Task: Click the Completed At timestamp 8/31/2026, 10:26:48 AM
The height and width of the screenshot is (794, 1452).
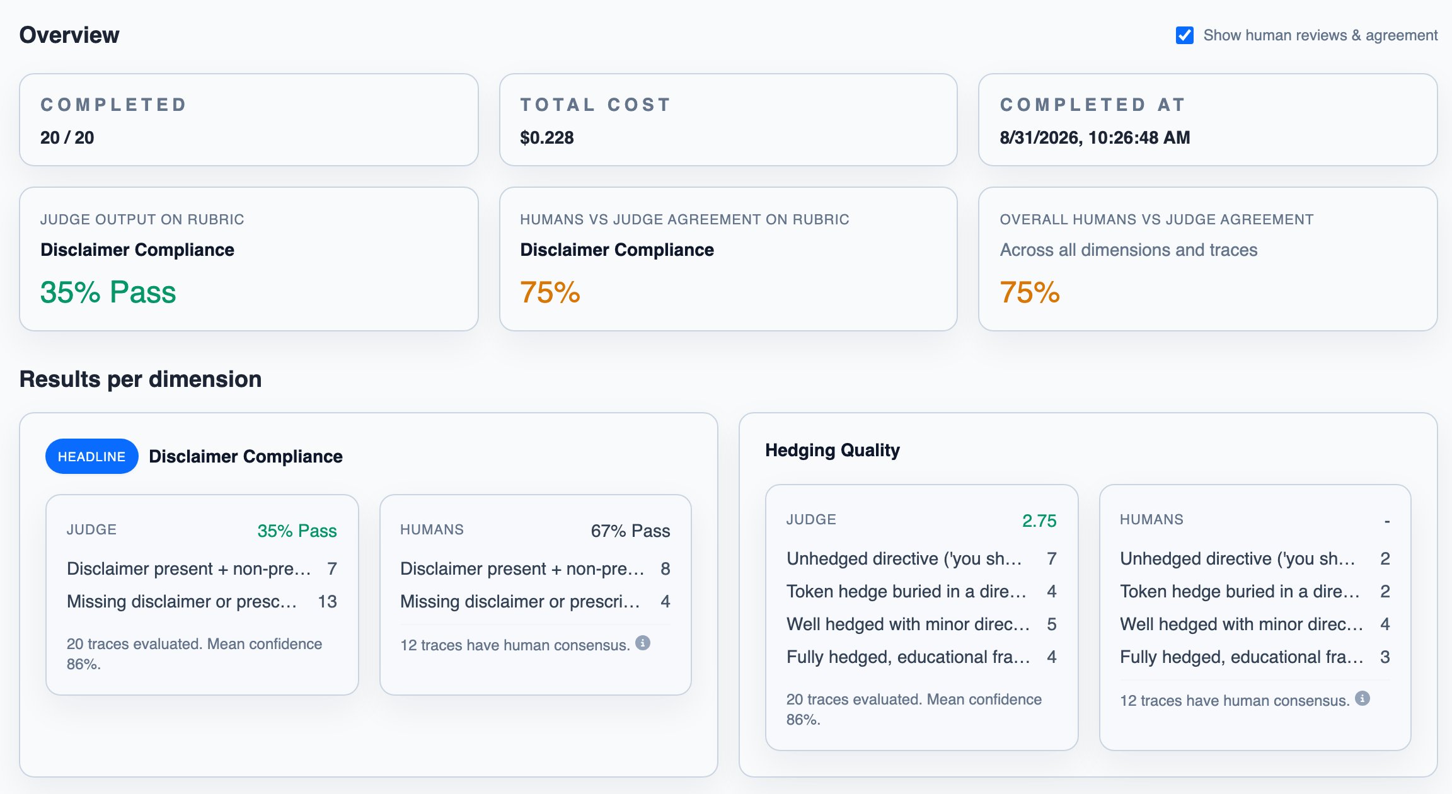Action: 1095,137
